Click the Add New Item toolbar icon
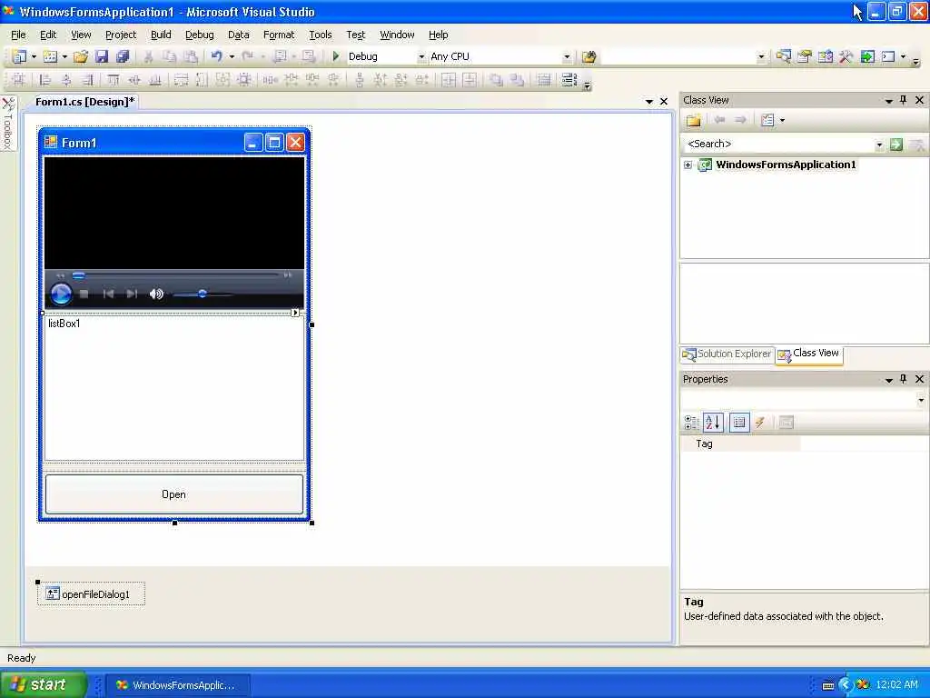This screenshot has width=930, height=698. pyautogui.click(x=51, y=56)
